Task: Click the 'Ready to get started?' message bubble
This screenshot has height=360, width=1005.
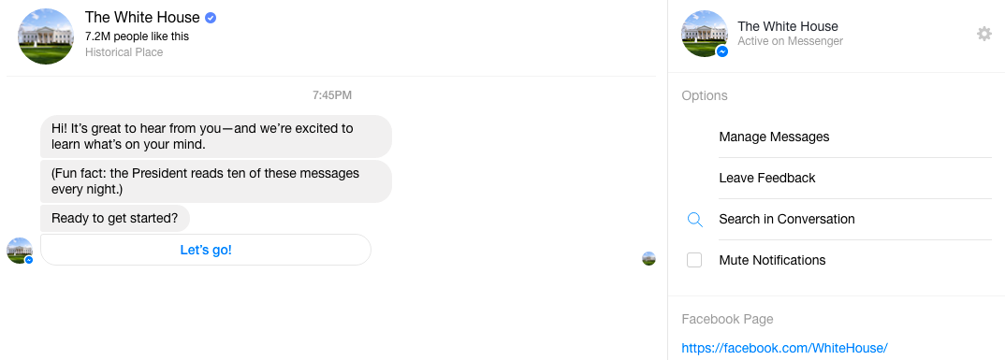Action: [115, 218]
